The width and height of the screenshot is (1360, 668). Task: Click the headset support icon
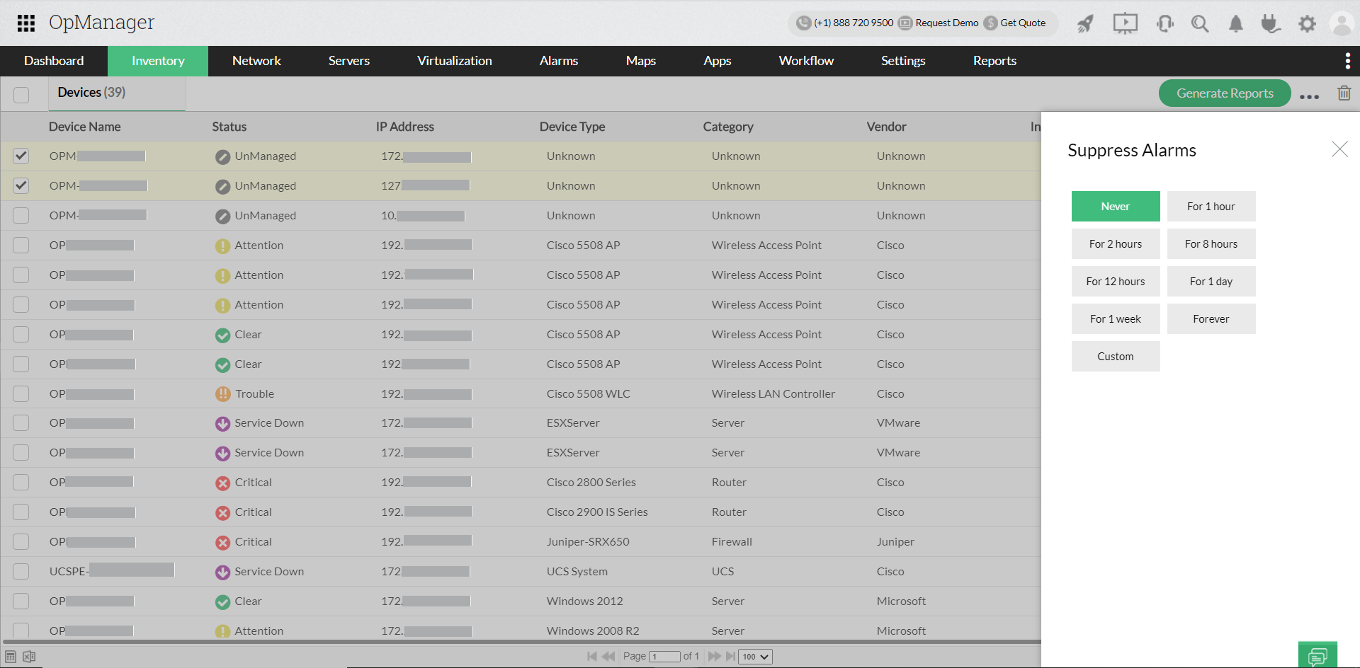click(1164, 24)
